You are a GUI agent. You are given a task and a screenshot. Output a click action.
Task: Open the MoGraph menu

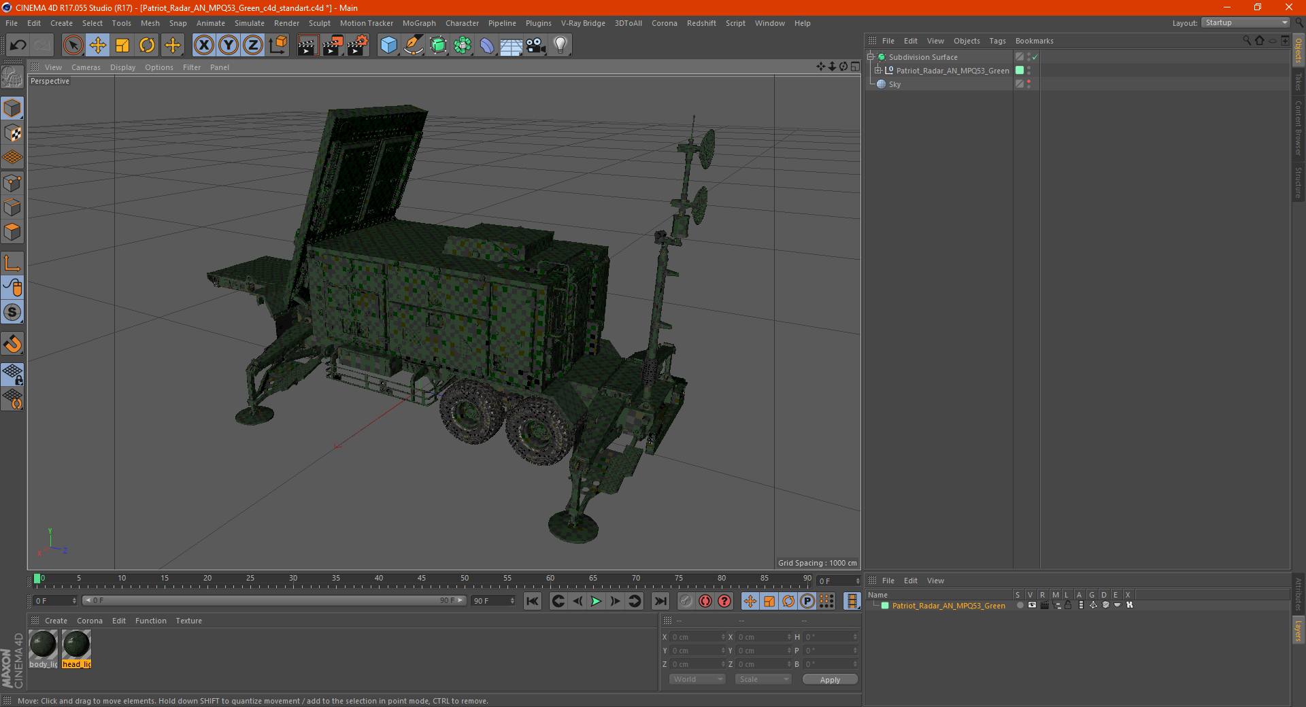click(419, 23)
